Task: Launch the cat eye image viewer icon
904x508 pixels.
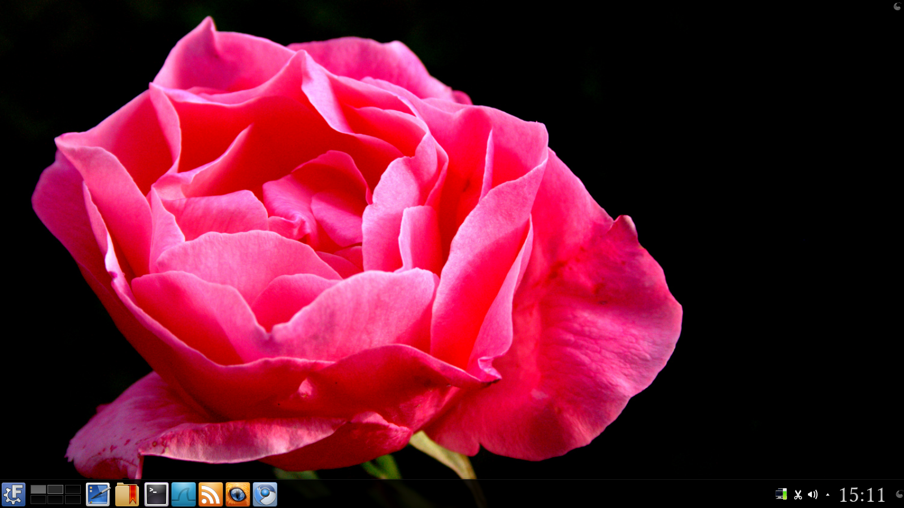Action: [237, 494]
